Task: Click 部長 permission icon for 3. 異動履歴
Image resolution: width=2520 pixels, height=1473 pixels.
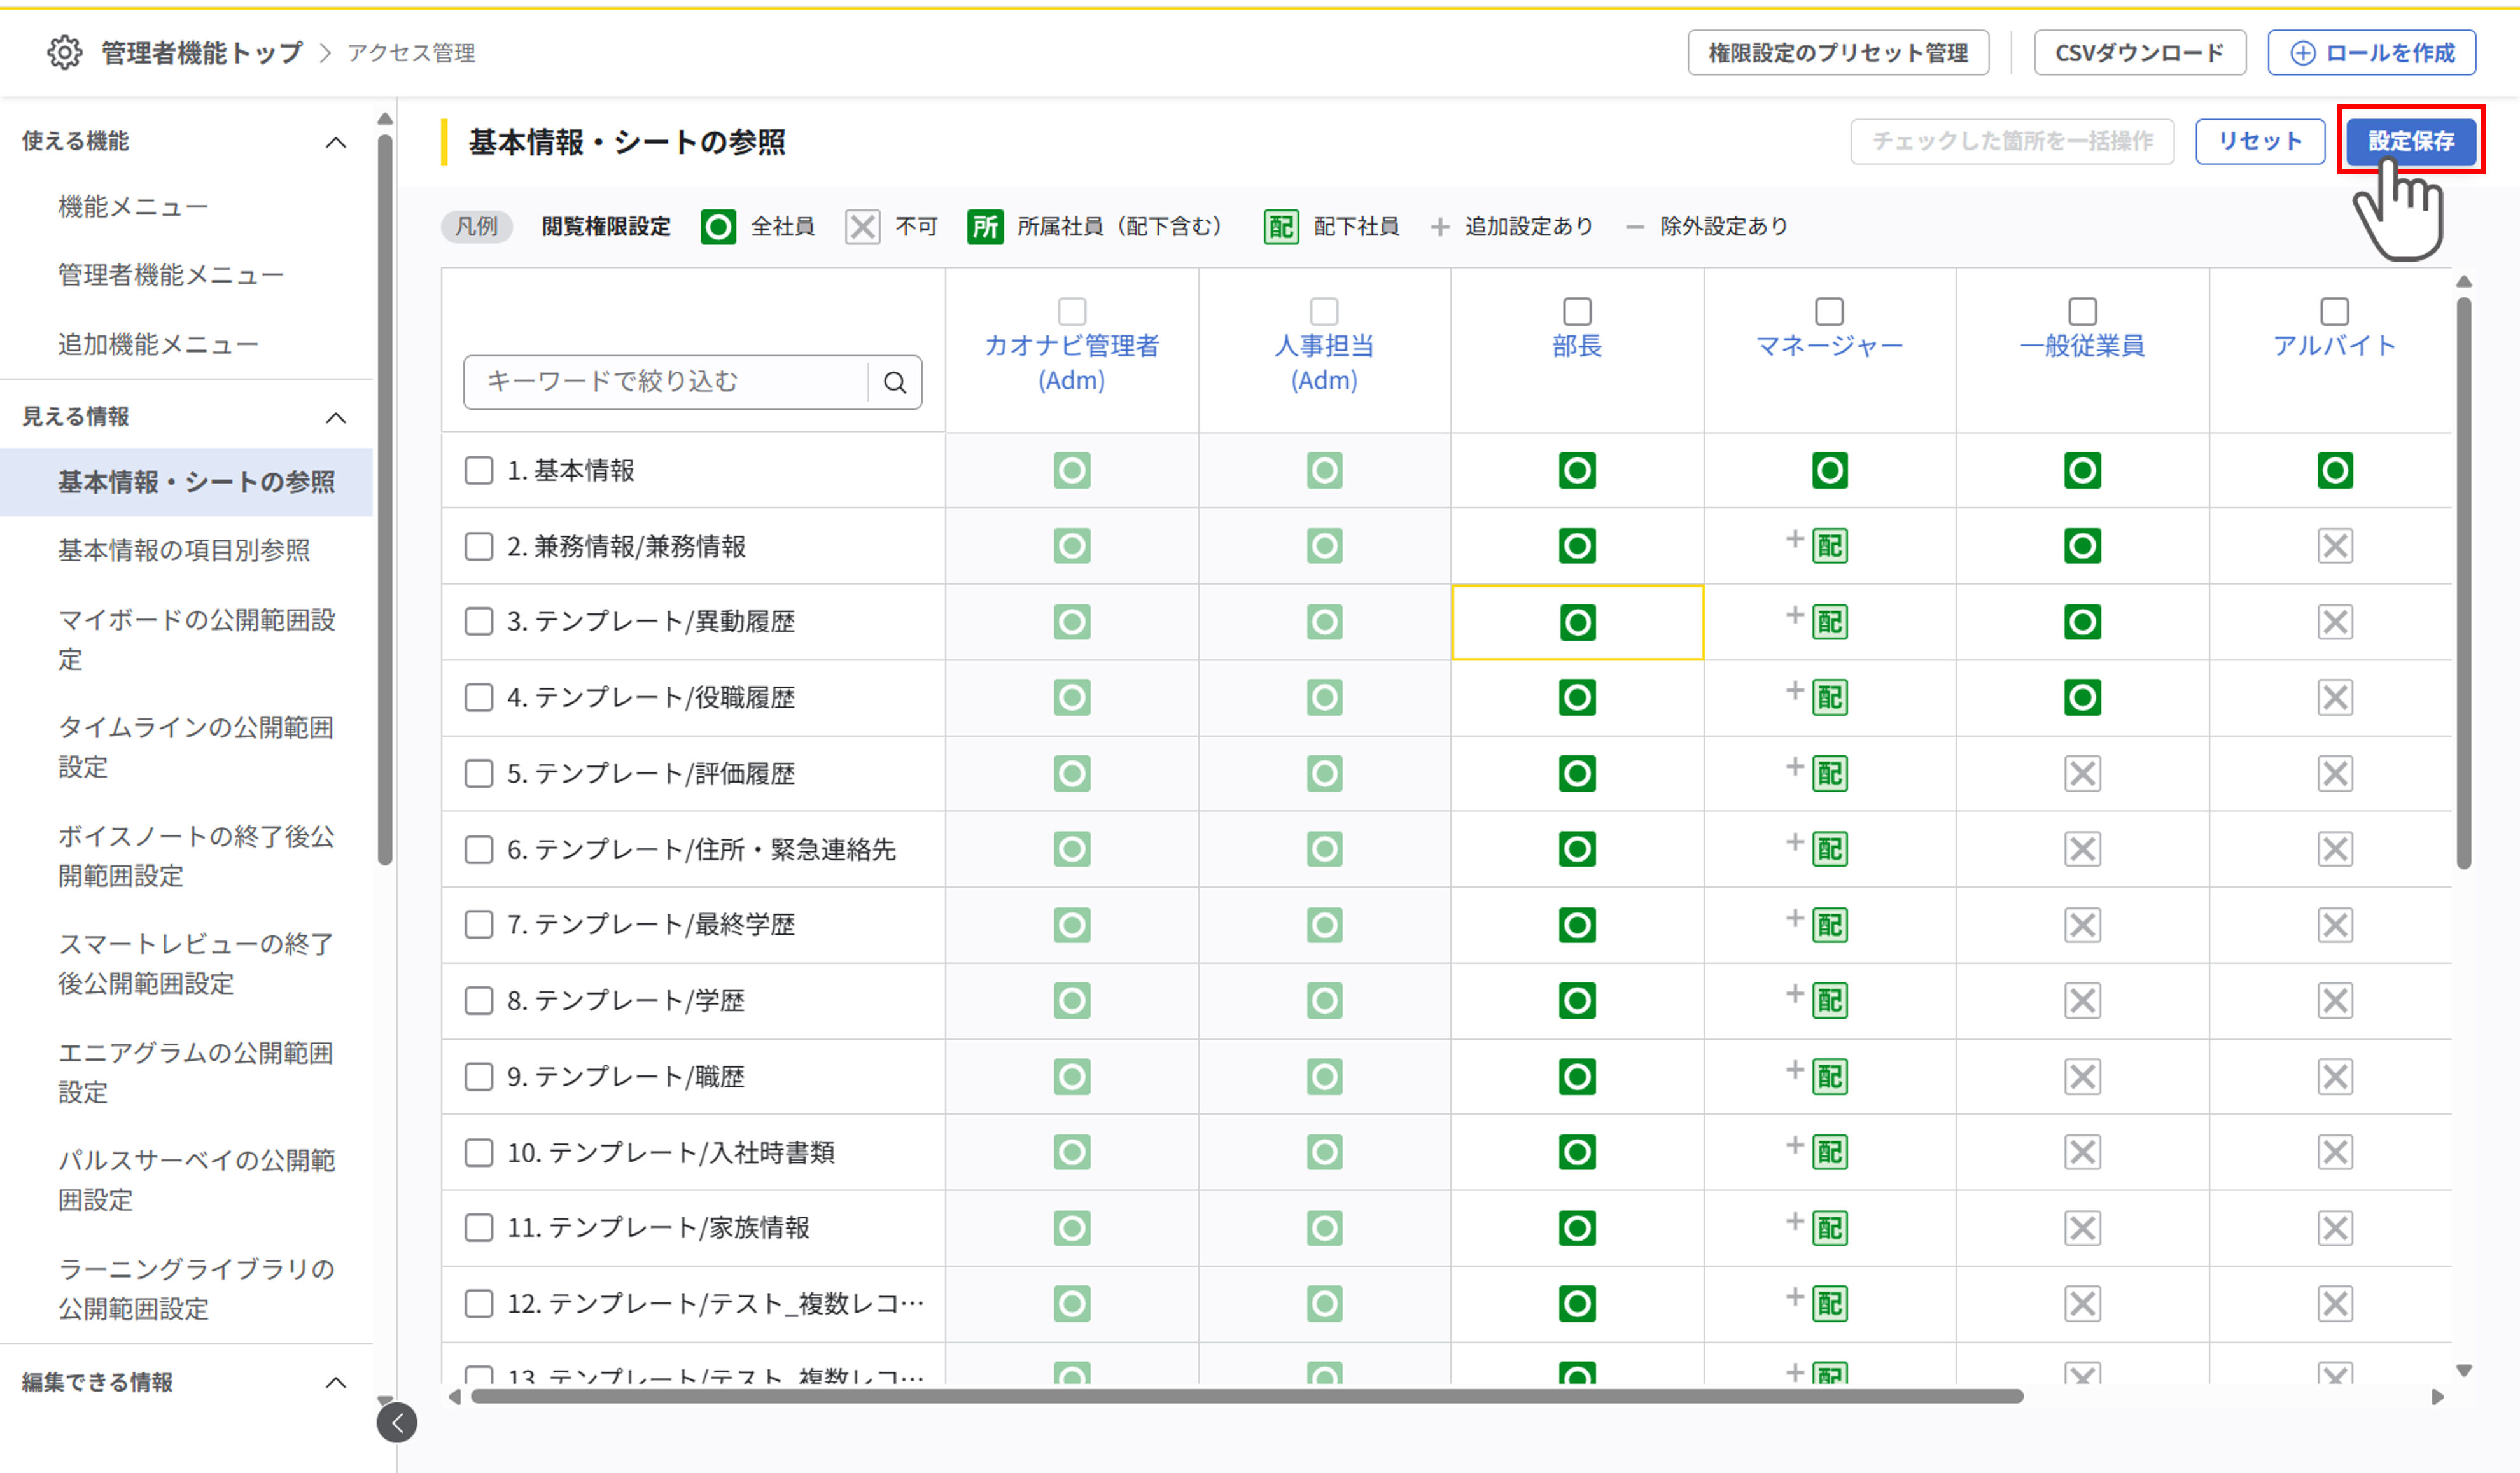Action: coord(1577,622)
